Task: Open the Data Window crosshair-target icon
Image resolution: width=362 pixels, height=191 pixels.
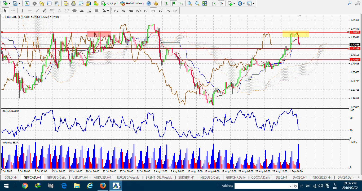Action: click(x=34, y=3)
